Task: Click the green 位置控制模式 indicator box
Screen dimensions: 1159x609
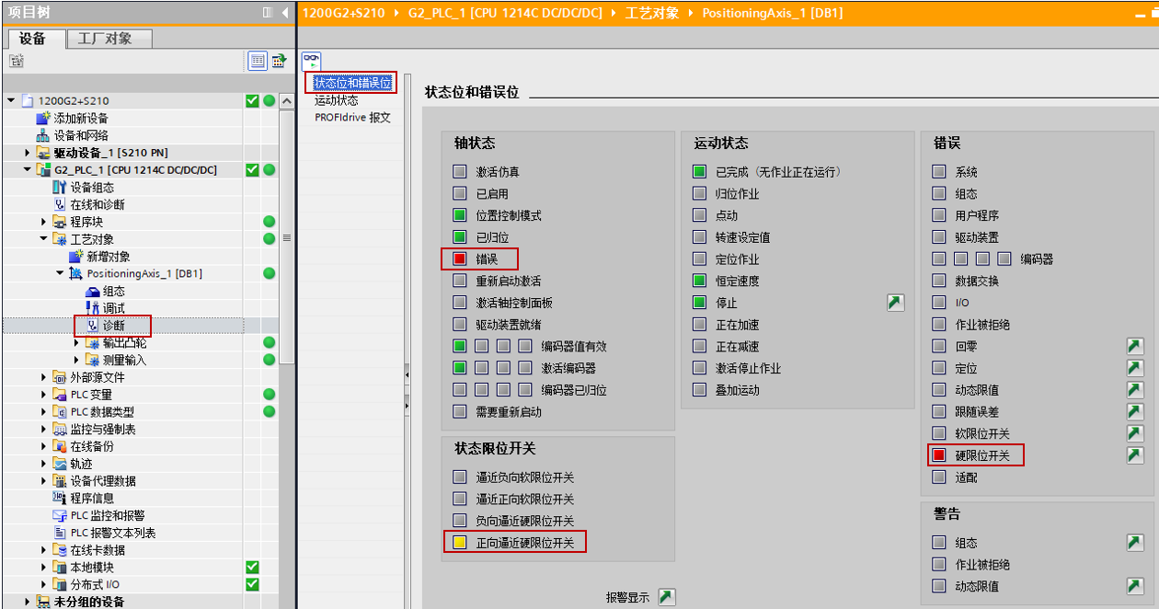Action: coord(460,215)
